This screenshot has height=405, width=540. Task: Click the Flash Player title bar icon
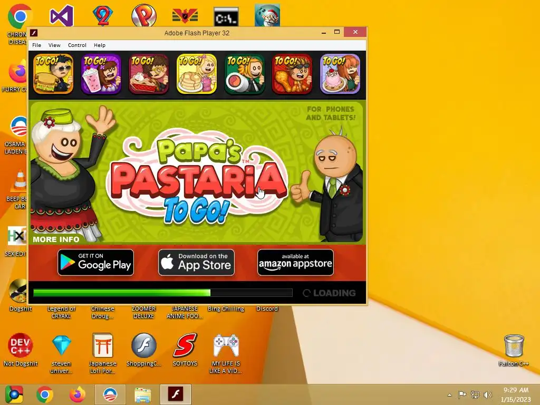34,33
